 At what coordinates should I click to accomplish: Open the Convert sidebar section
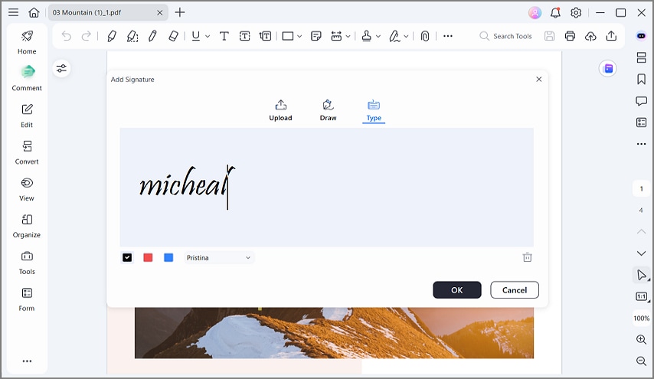click(27, 152)
